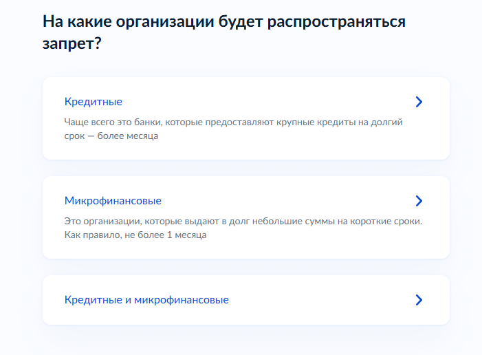The image size is (482, 355).
Task: Open the combined credit and microfinance card
Action: [x=246, y=300]
